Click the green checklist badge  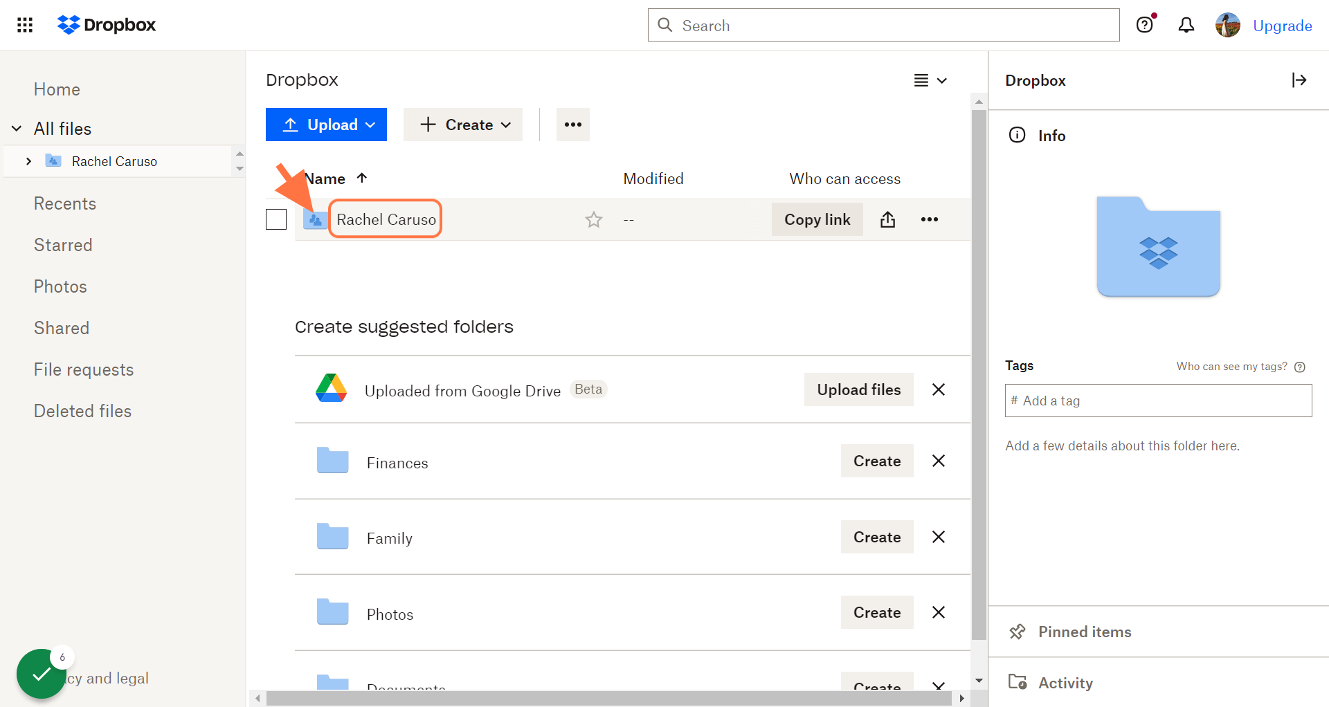(x=42, y=674)
